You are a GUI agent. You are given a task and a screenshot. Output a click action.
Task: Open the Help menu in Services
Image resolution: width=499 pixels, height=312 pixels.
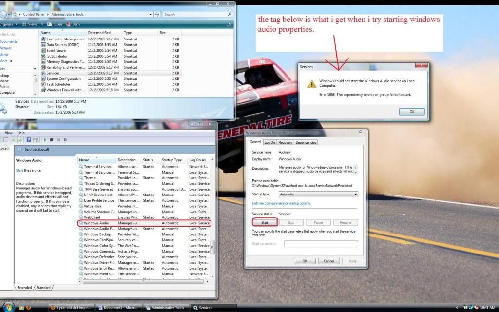point(20,133)
